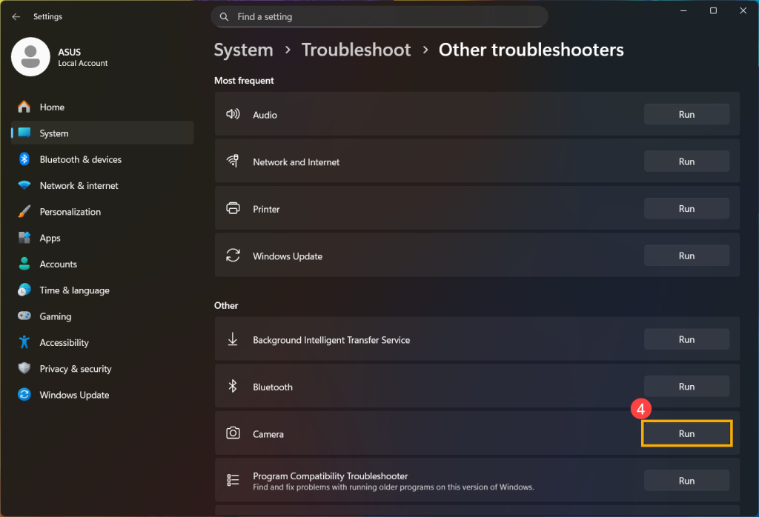Click the Apps icon in sidebar

click(24, 238)
